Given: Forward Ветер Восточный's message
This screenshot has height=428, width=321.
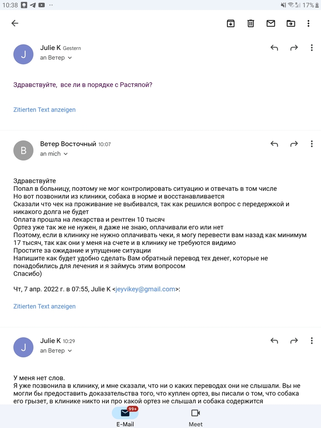Looking at the screenshot, I should coord(294,144).
